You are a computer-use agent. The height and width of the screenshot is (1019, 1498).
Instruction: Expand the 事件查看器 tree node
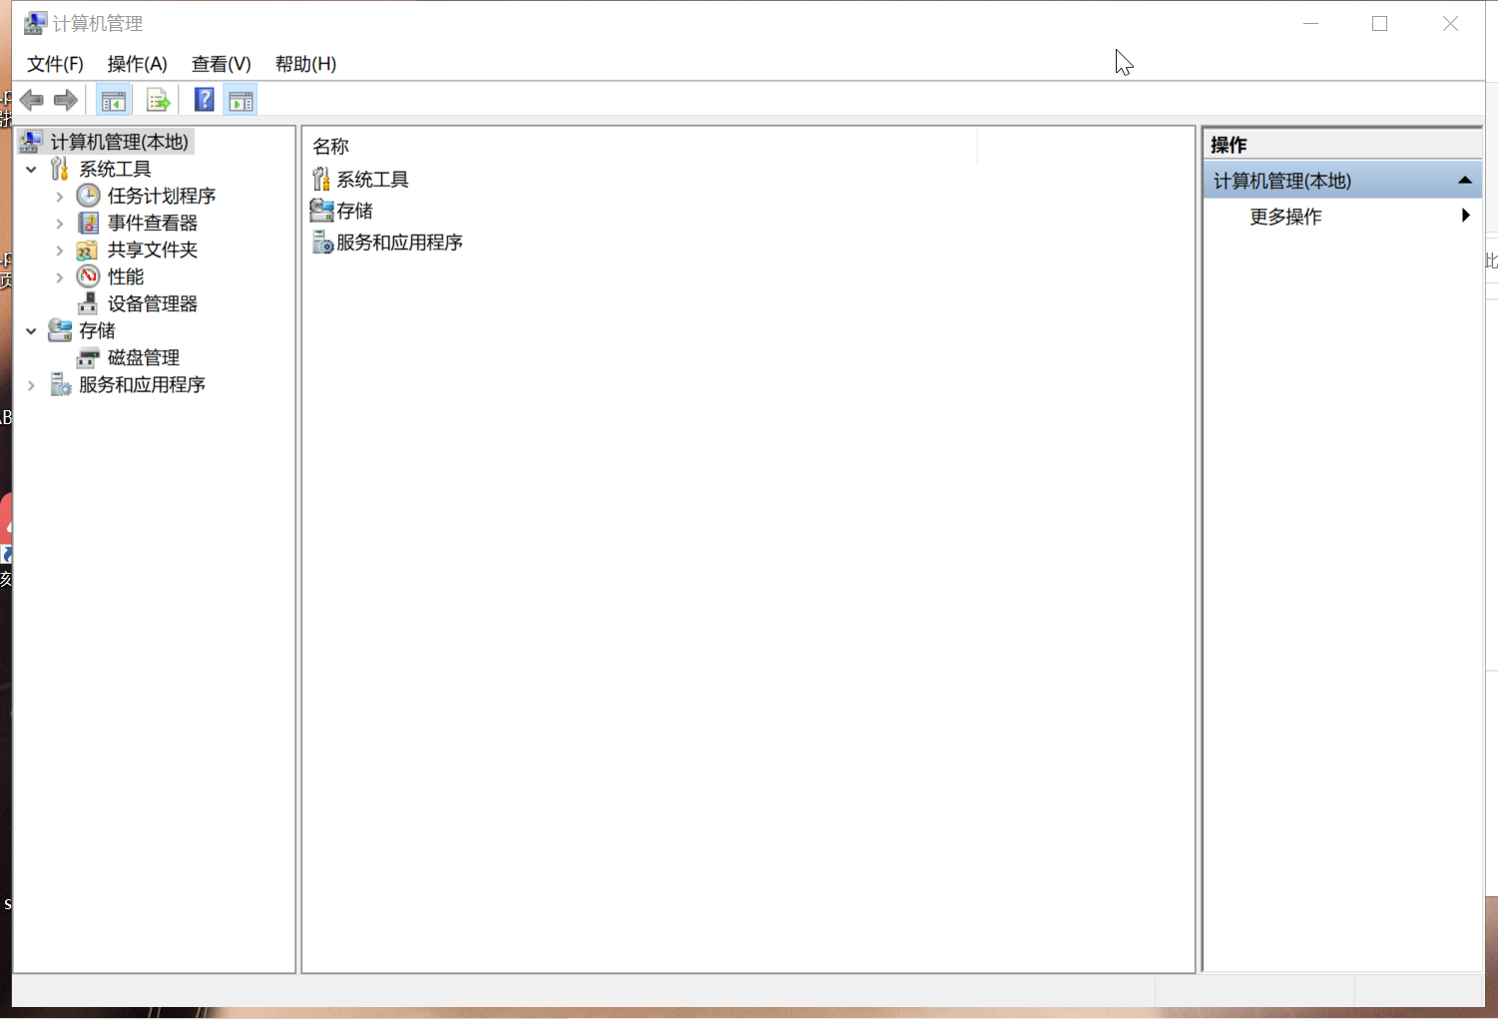coord(59,223)
